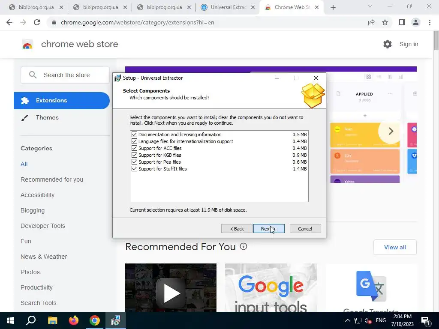Go Back in the Setup wizard
The image size is (439, 329).
point(237,229)
